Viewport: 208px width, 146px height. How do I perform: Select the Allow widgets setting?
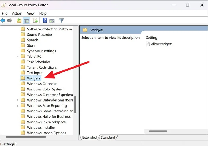(161, 44)
